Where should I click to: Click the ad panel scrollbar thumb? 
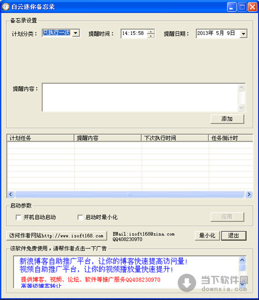(242, 267)
